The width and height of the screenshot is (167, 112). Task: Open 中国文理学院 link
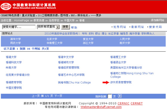[14, 88]
